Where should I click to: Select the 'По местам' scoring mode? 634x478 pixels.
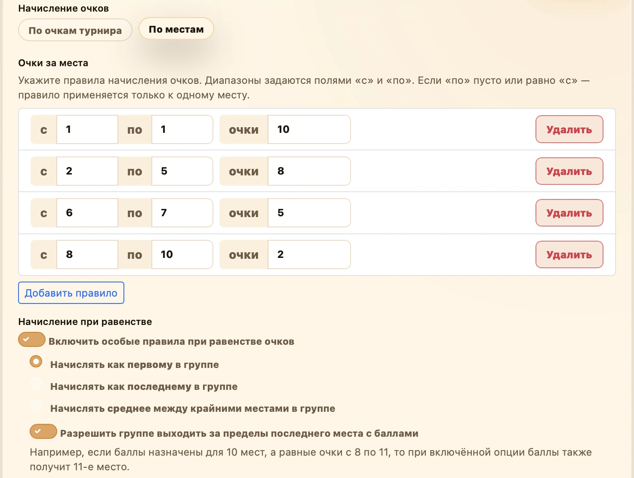pos(176,29)
